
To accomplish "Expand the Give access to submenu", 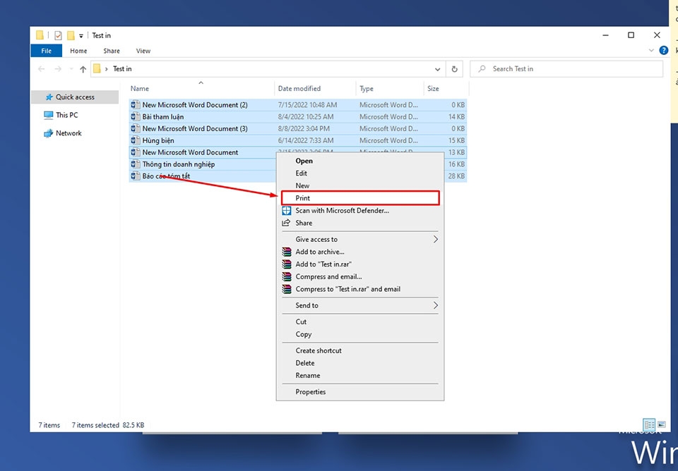I will tap(360, 239).
